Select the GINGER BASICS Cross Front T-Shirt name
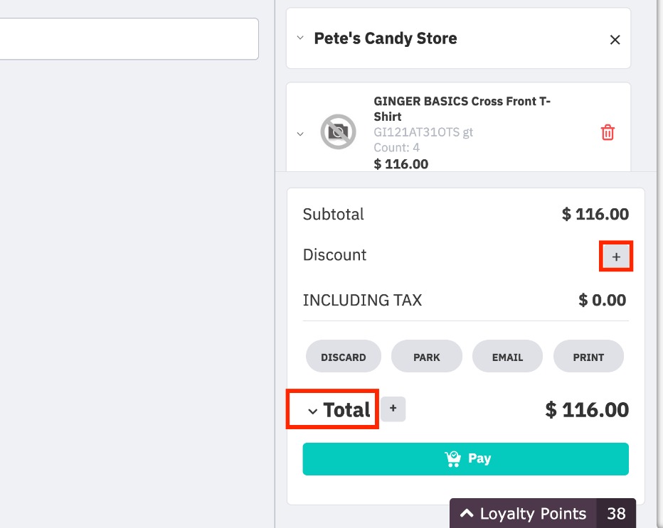The image size is (663, 528). point(462,109)
